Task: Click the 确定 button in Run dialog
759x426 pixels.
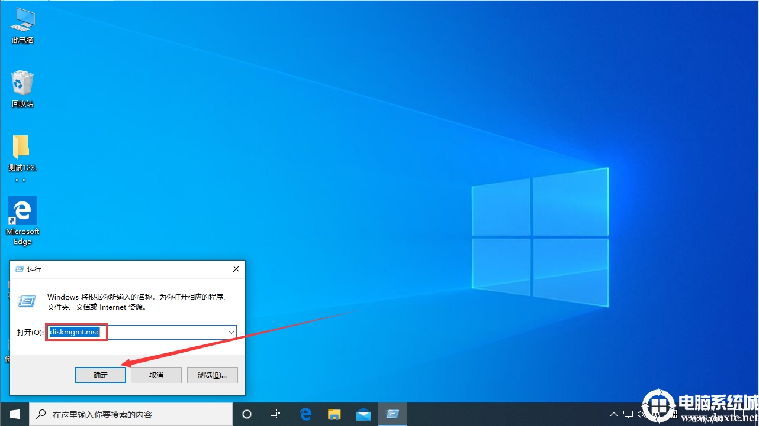Action: (x=101, y=375)
